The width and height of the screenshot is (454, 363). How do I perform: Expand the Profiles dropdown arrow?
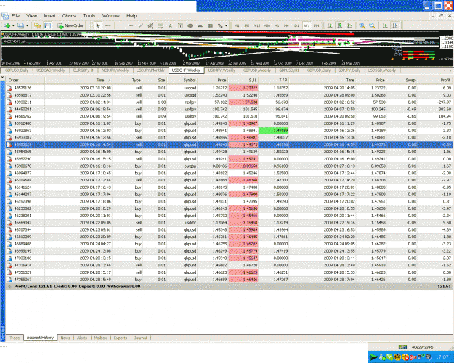point(27,25)
